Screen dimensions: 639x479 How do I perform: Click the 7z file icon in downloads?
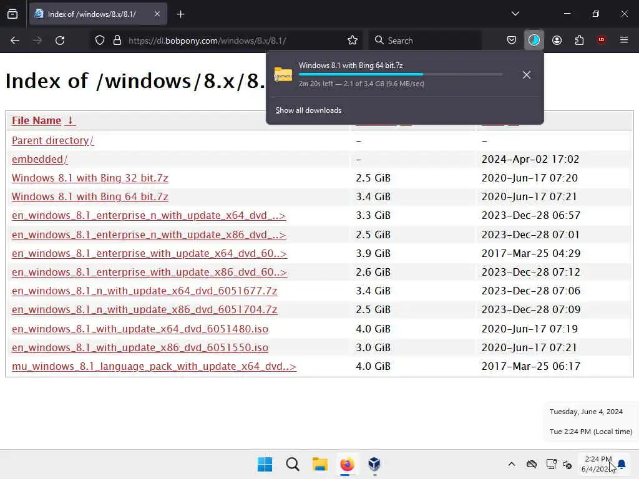pos(283,75)
